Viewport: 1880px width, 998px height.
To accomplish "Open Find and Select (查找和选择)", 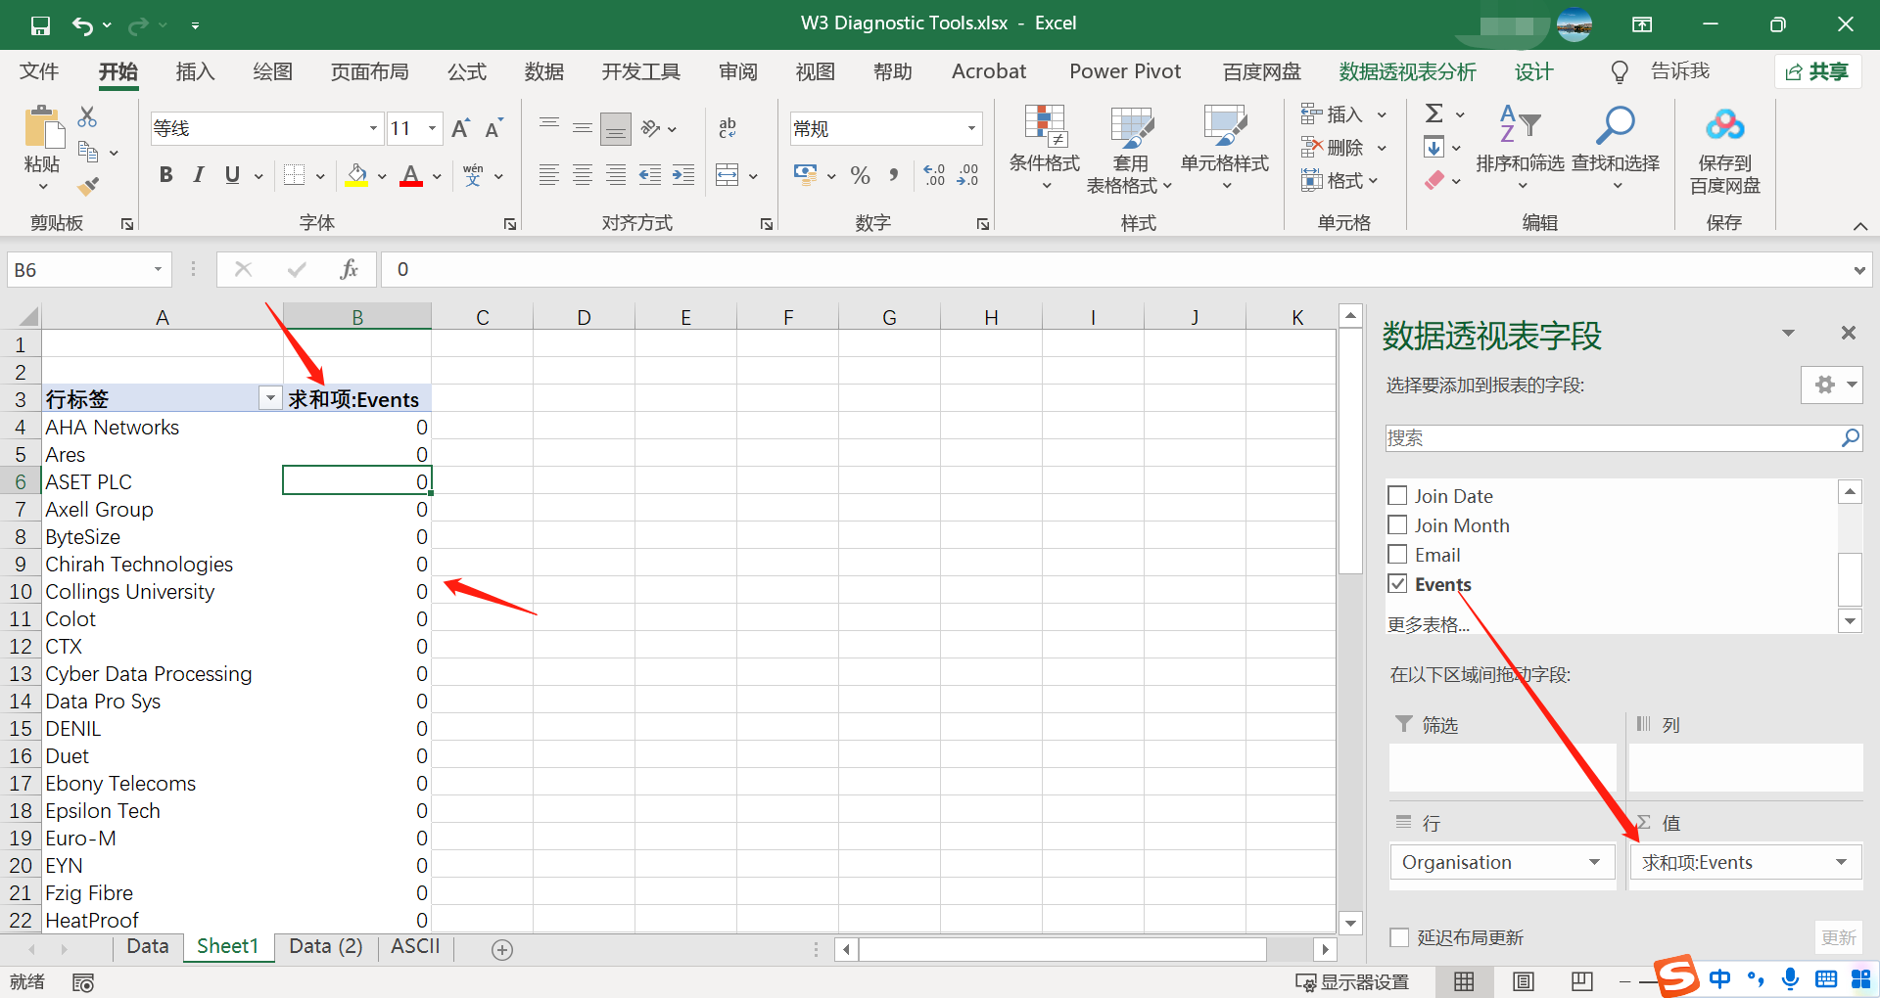I will click(1616, 148).
